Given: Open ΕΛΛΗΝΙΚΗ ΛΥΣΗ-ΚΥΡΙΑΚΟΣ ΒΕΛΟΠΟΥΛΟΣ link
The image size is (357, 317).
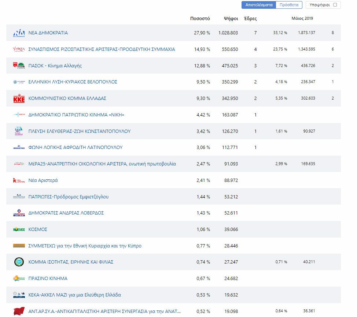Looking at the screenshot, I should point(73,82).
